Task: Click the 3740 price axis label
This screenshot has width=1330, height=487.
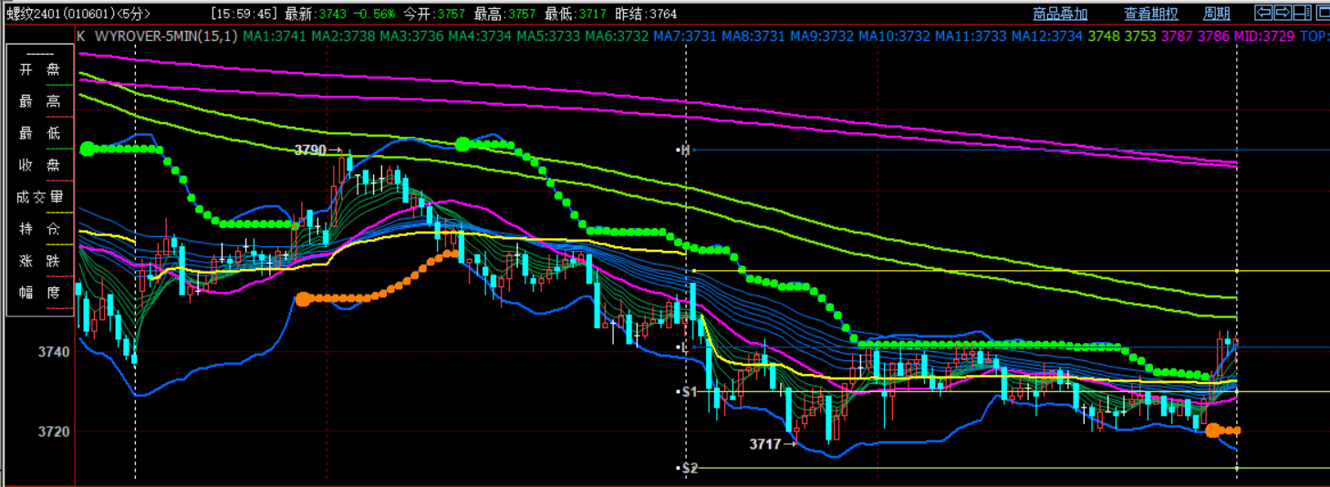Action: coord(54,352)
